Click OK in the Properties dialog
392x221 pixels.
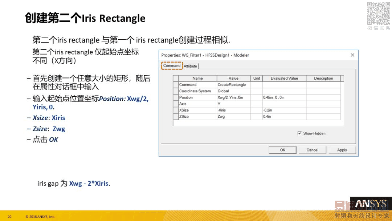282,150
